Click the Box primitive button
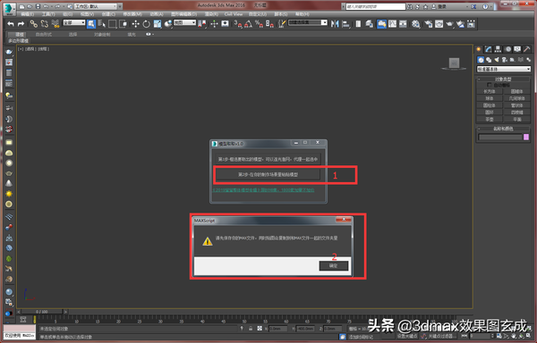 click(x=490, y=92)
